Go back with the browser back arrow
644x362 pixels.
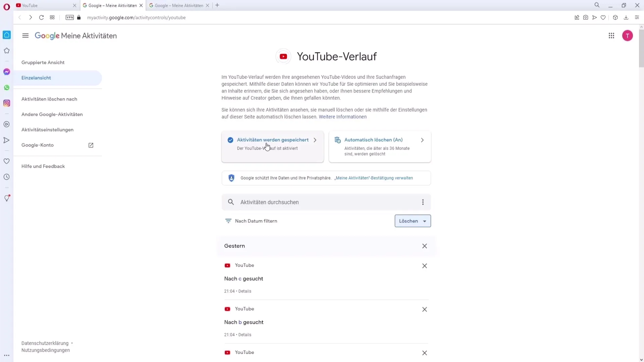20,17
